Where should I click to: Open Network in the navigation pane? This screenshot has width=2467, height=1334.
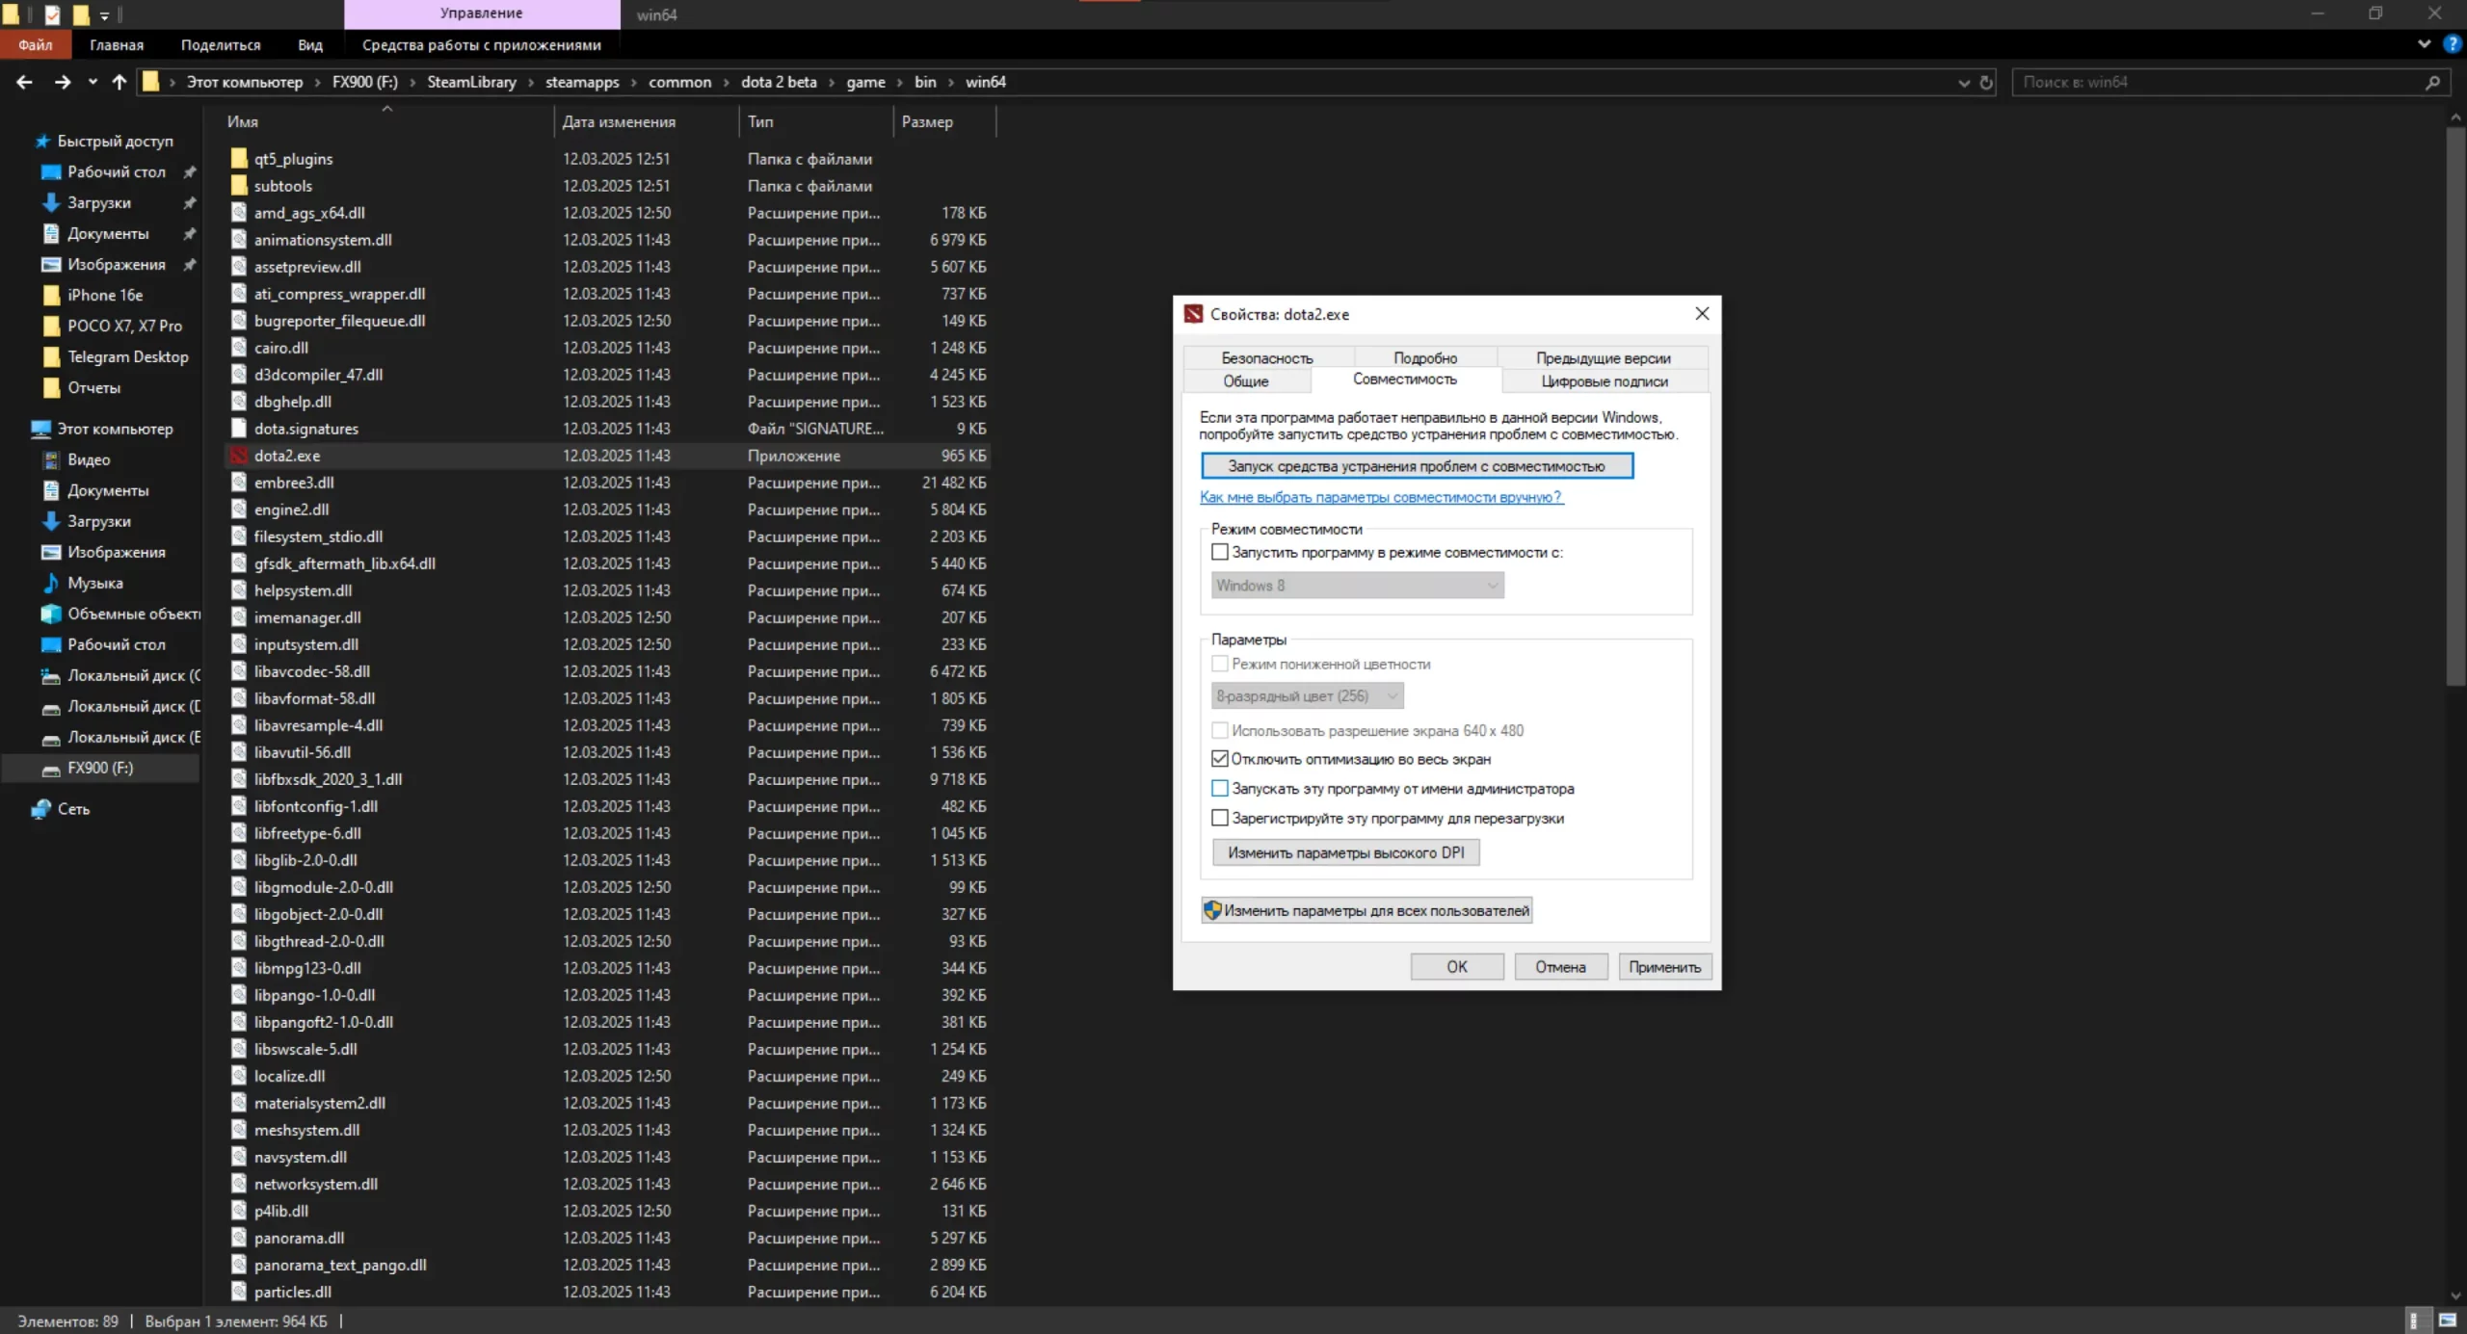(73, 809)
